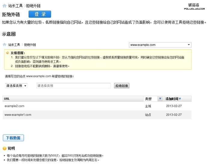This screenshot has width=208, height=167.
Task: Focus the 请选择类别 text input field
Action: pos(73,86)
